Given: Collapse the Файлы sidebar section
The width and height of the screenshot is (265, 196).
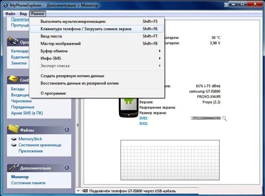Looking at the screenshot, I should (67, 130).
